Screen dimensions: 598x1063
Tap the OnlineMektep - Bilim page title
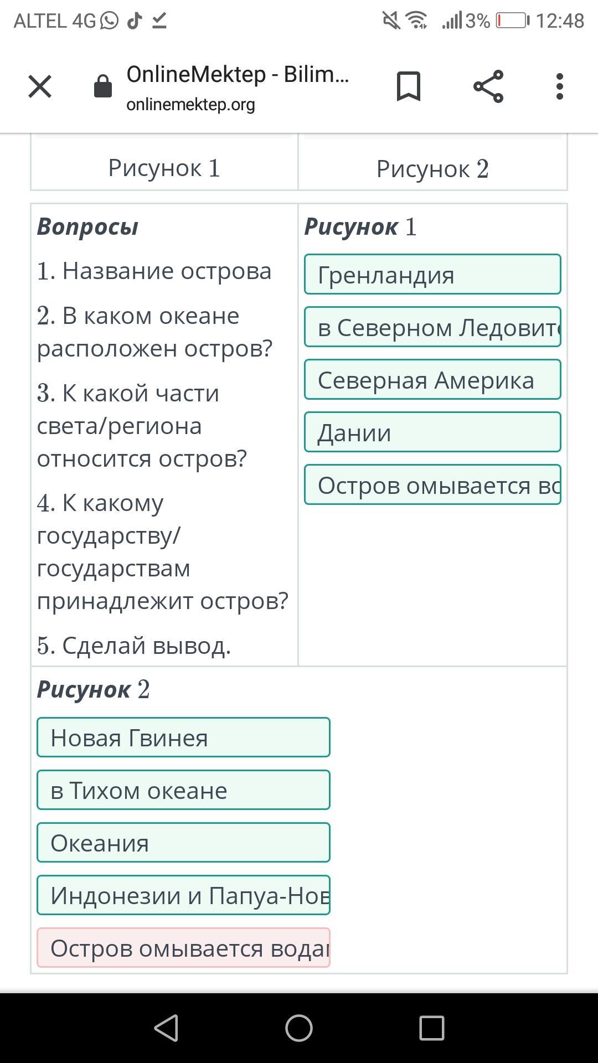238,74
